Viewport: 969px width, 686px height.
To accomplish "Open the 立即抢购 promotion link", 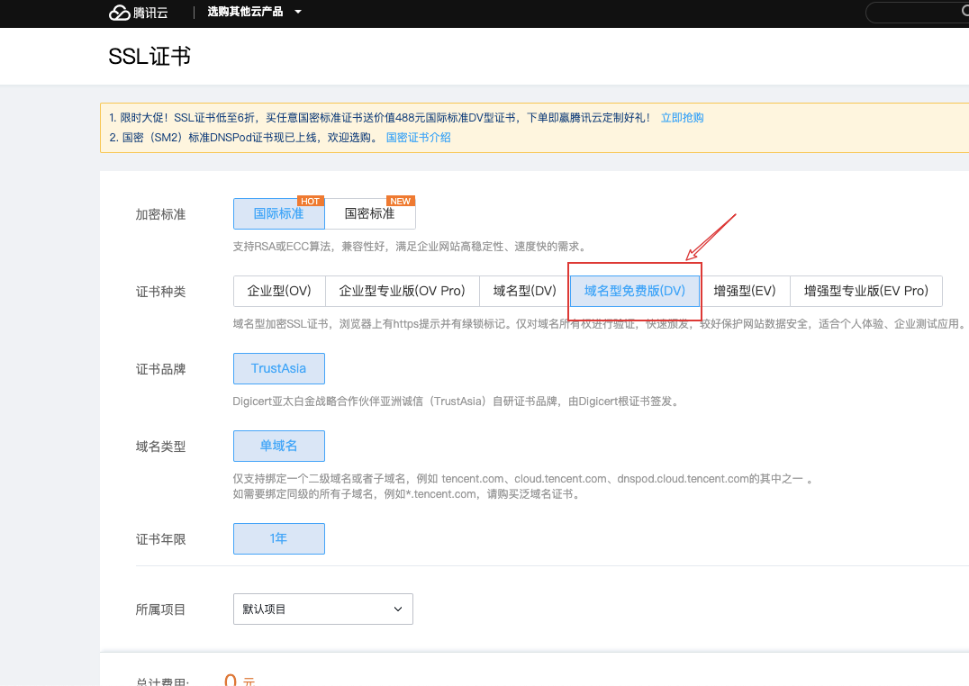I will 683,117.
